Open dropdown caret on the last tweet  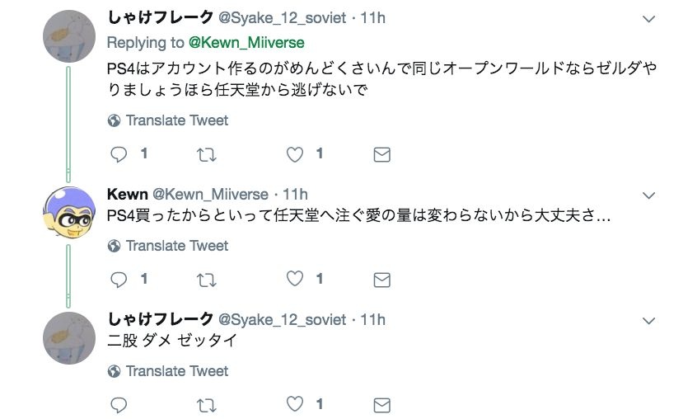pos(648,321)
